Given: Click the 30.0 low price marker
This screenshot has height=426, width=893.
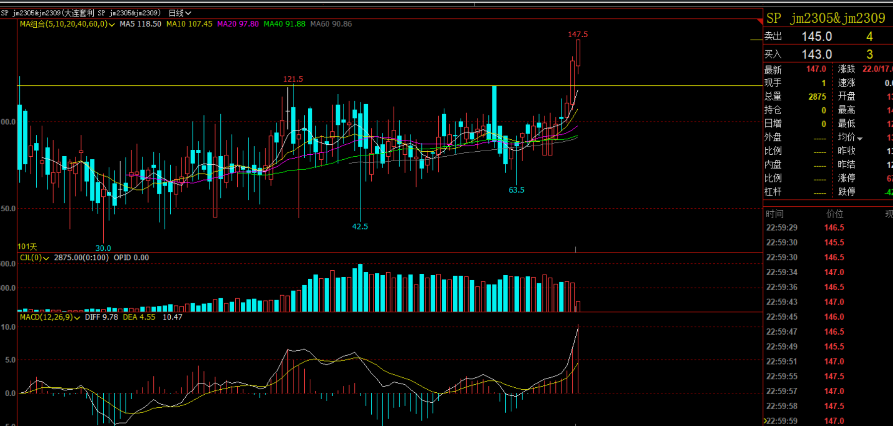Looking at the screenshot, I should click(x=103, y=248).
